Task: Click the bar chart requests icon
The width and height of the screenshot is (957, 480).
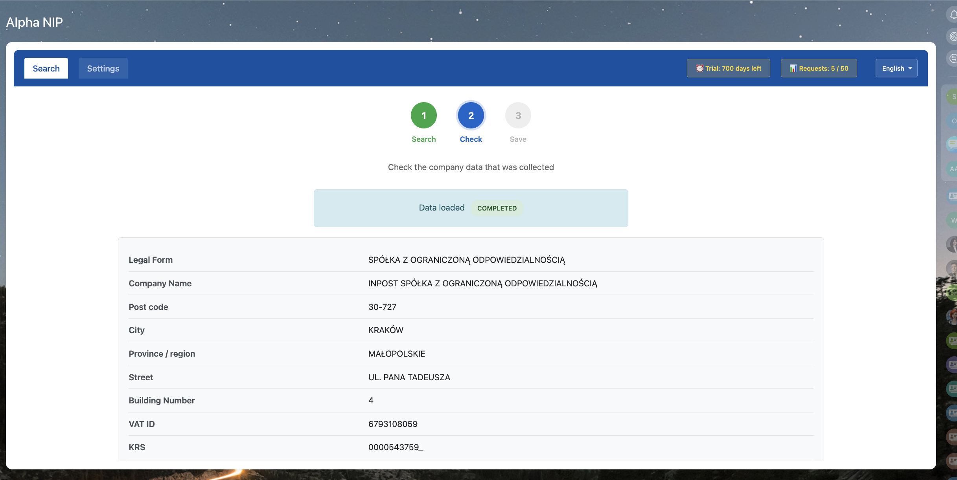Action: point(793,68)
